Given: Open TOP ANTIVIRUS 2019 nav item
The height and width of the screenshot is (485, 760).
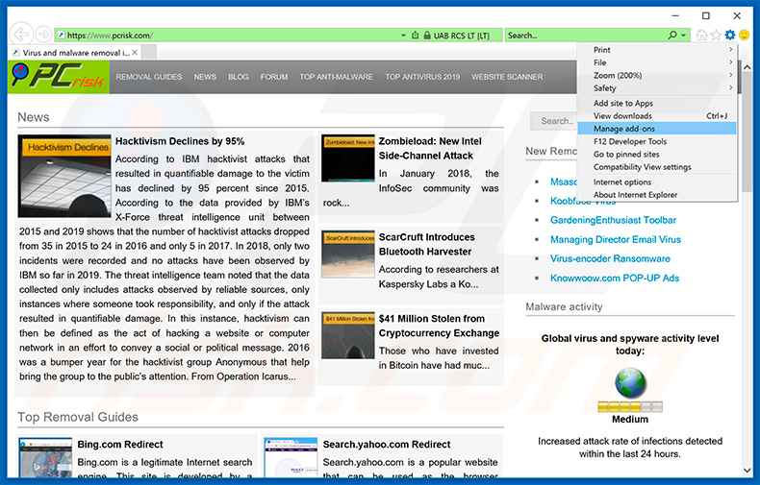Looking at the screenshot, I should click(422, 77).
